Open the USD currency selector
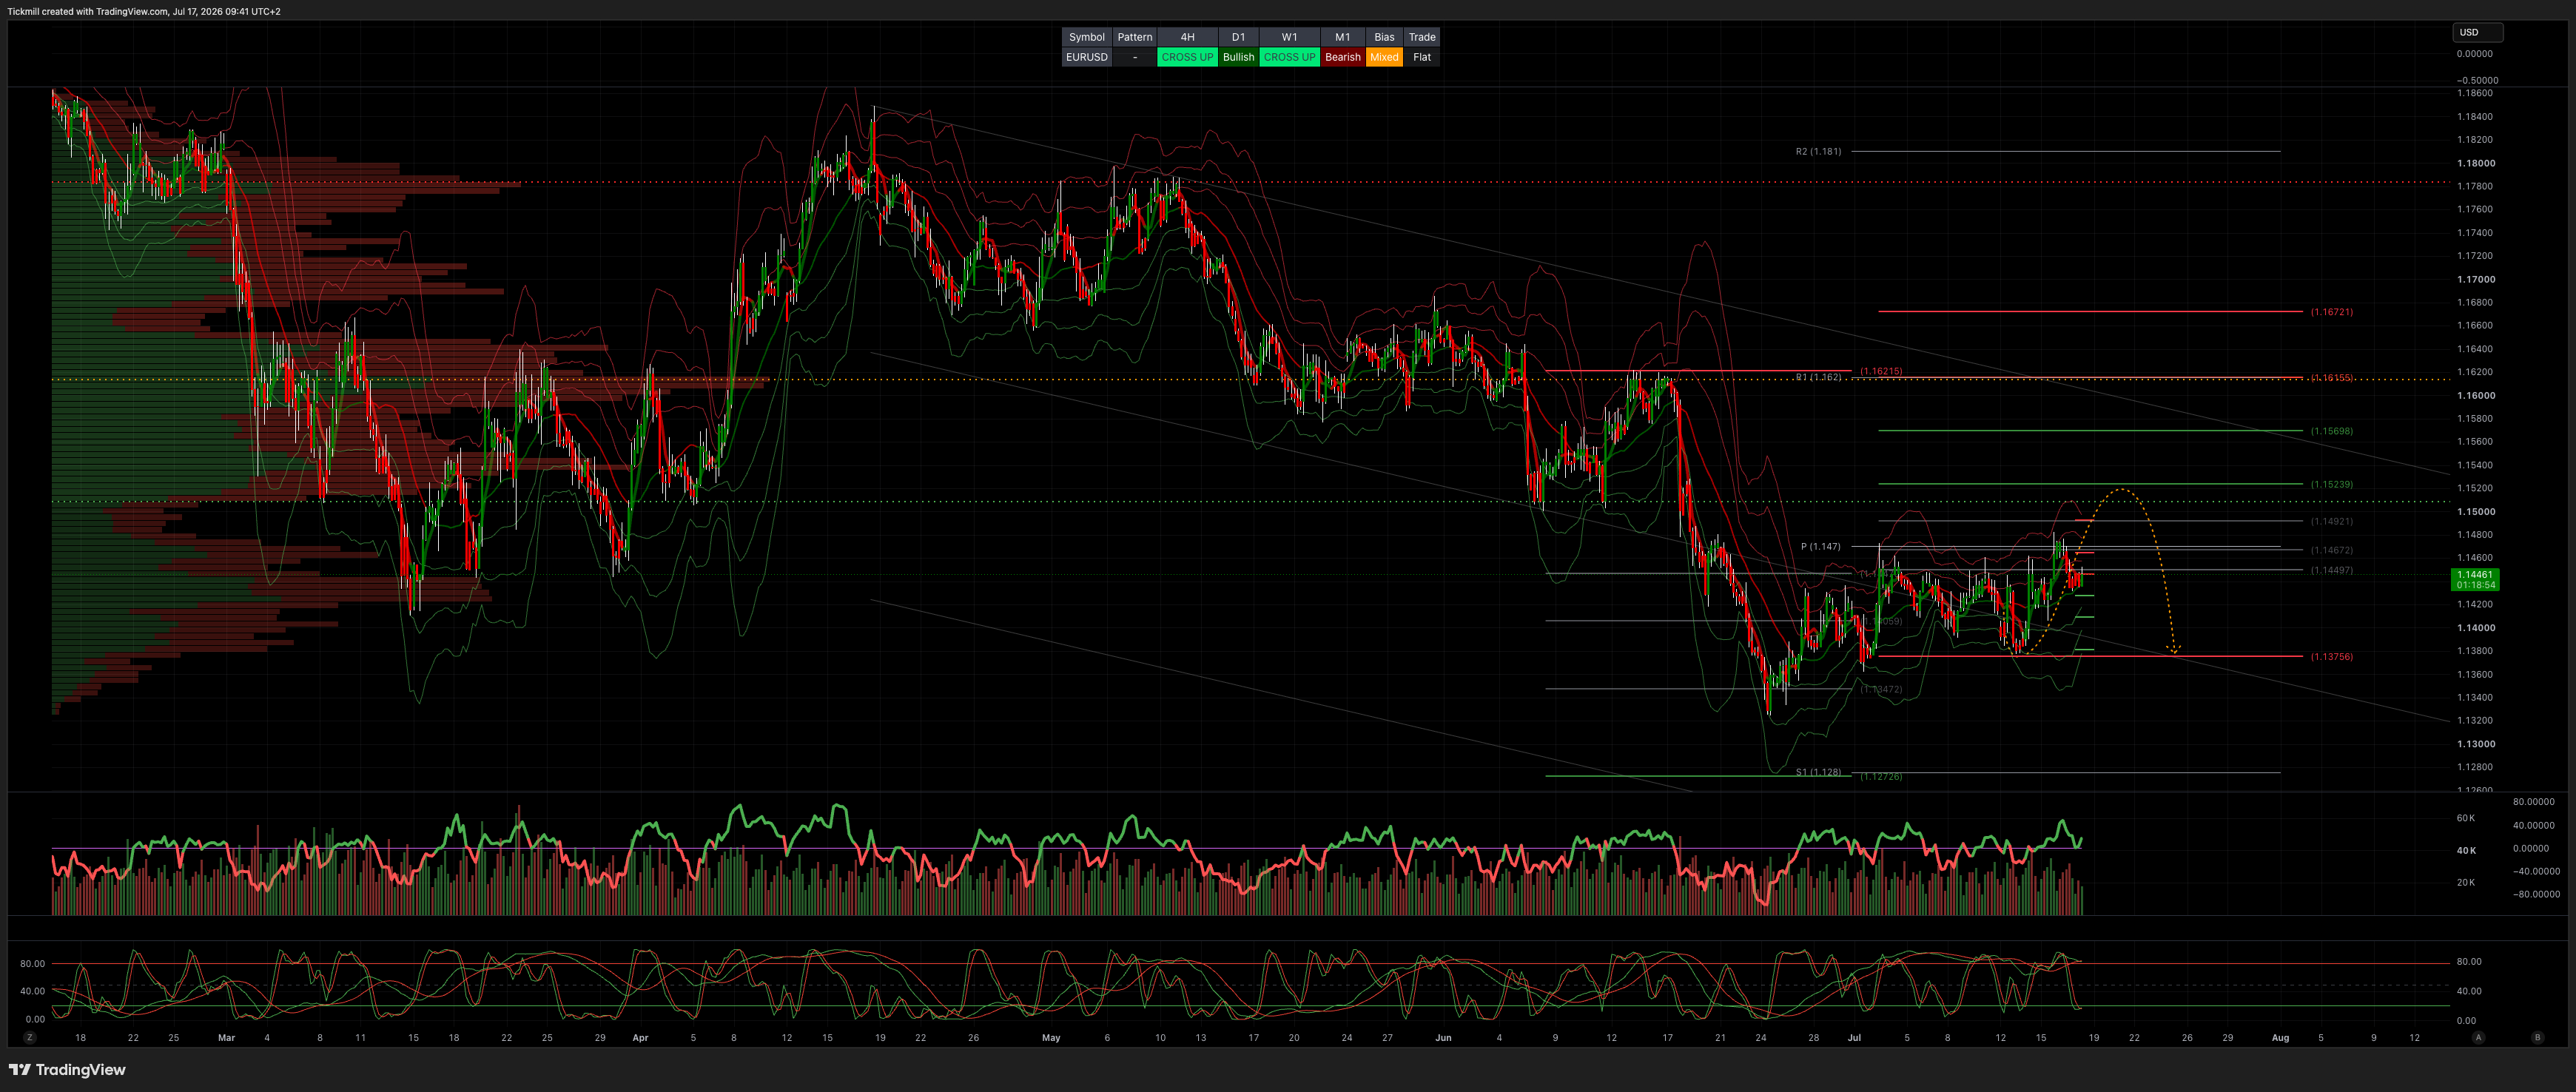Image resolution: width=2576 pixels, height=1092 pixels. coord(2477,32)
